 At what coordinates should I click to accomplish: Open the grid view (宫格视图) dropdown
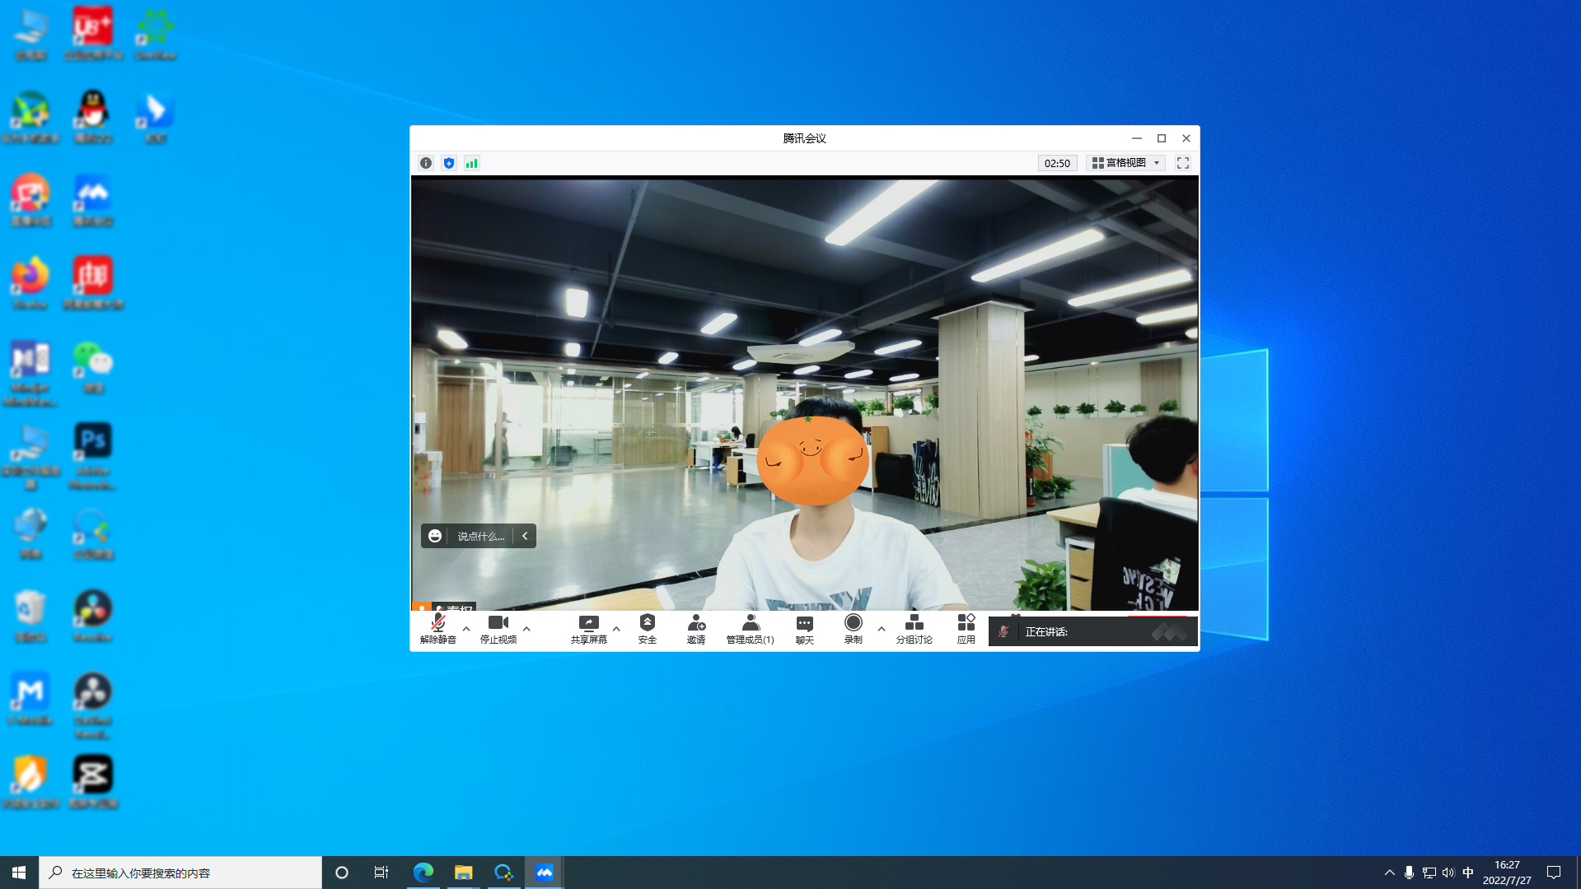1125,163
